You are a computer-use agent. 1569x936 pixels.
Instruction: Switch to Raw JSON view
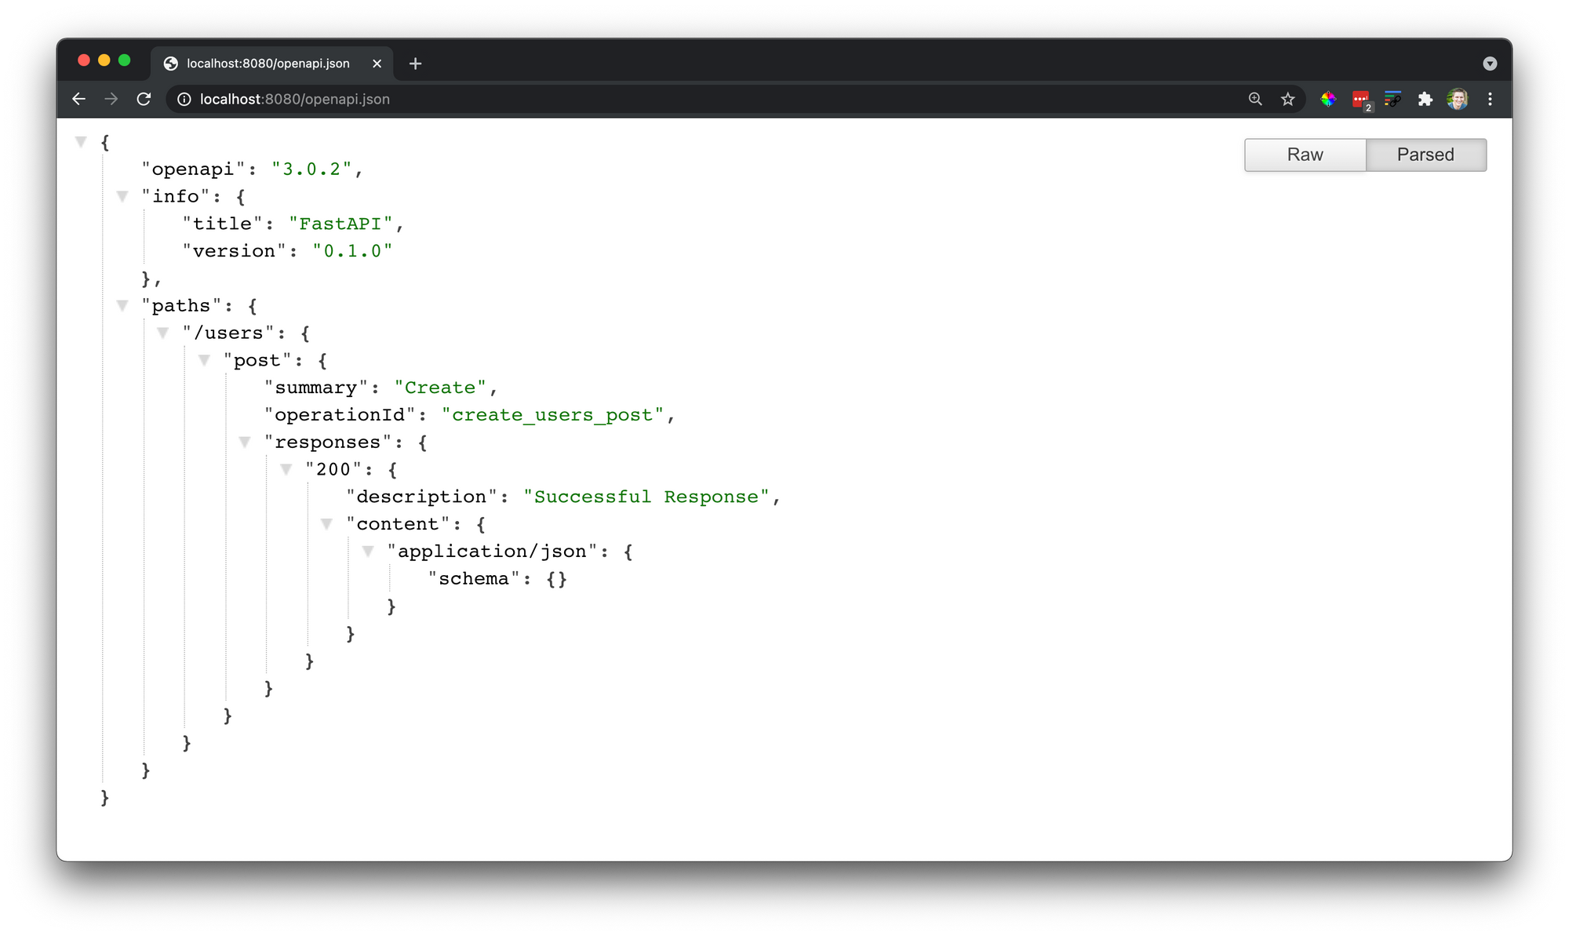(x=1305, y=155)
